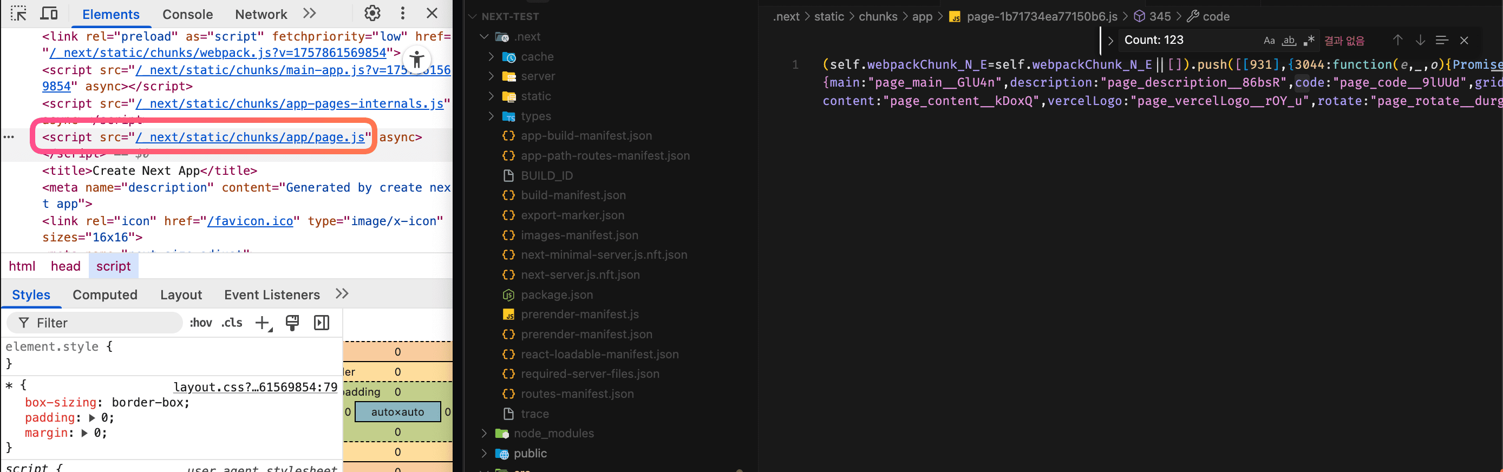Toggle device toolbar emulation icon
The width and height of the screenshot is (1503, 472).
pos(49,14)
